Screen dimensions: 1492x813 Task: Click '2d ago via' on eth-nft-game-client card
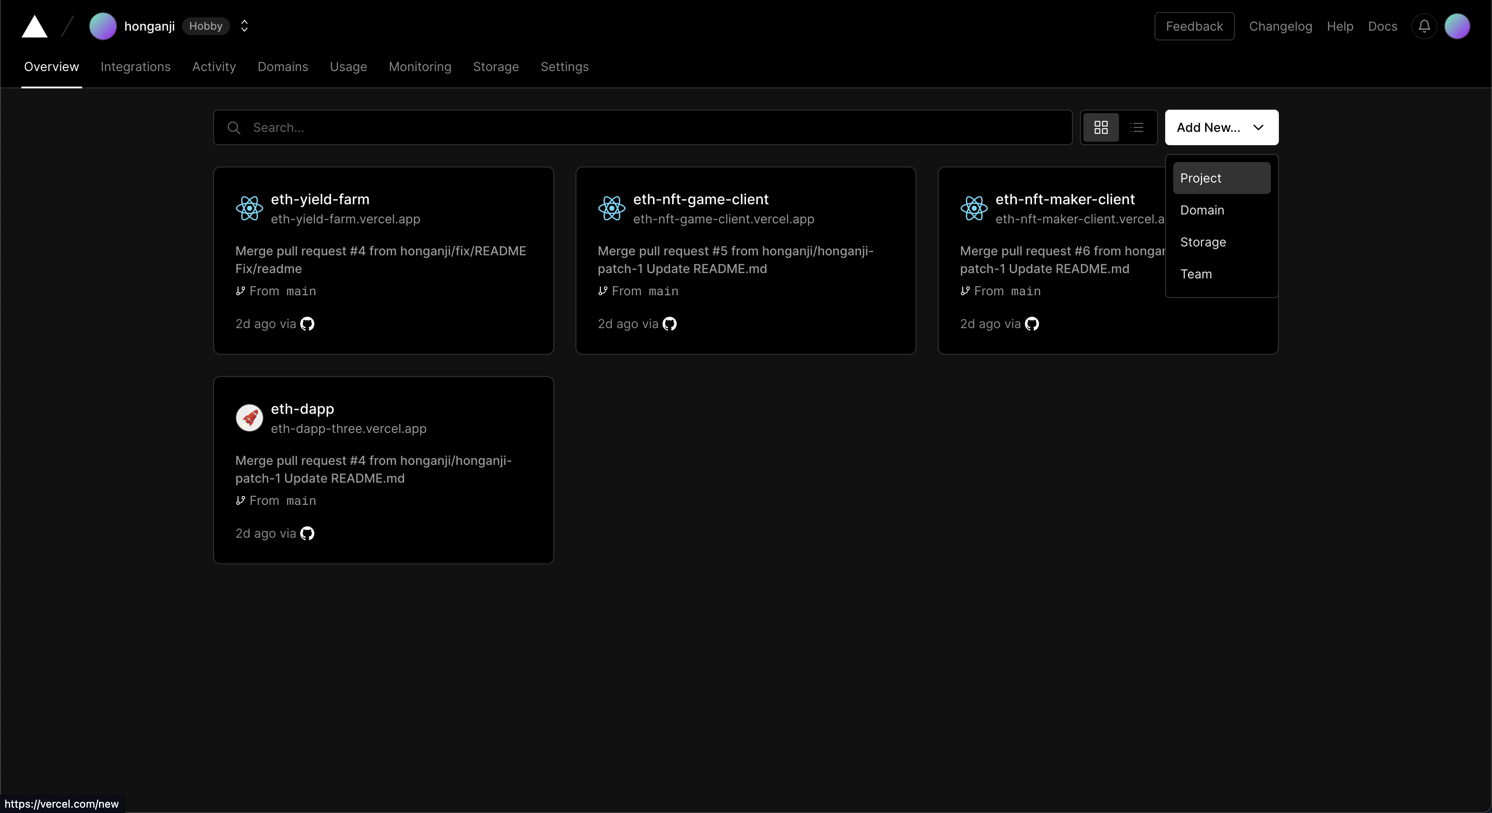click(628, 324)
